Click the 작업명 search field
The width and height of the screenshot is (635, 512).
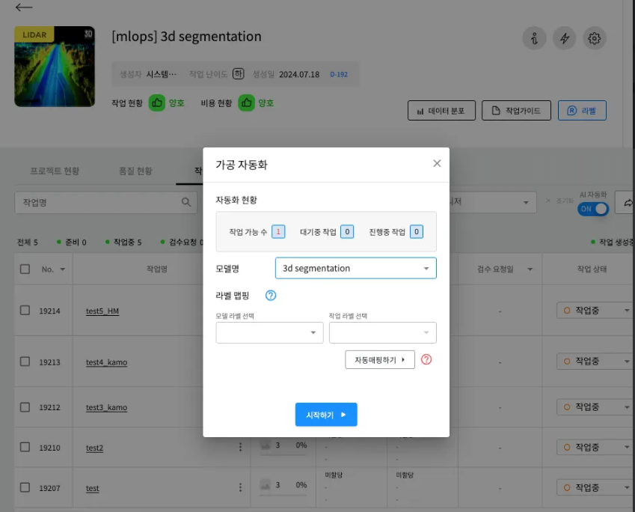pos(105,202)
